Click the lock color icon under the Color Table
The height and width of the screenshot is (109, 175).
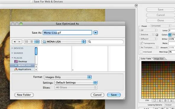click(165, 100)
